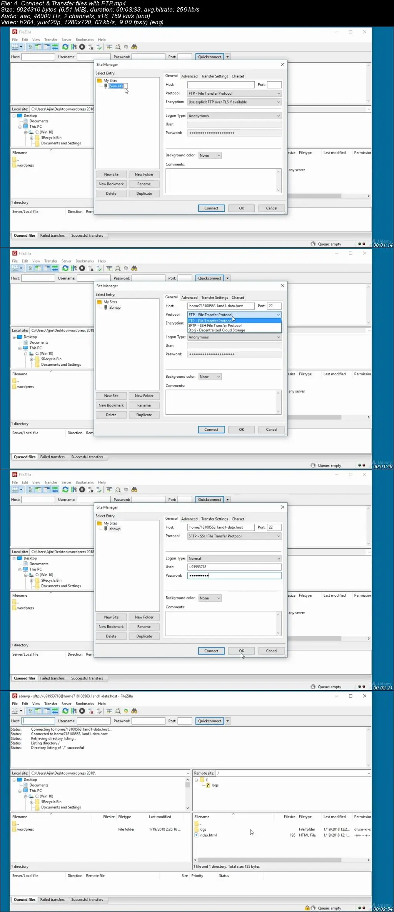
Task: Click New Site button beside editable 'New site' entry
Action: click(111, 174)
